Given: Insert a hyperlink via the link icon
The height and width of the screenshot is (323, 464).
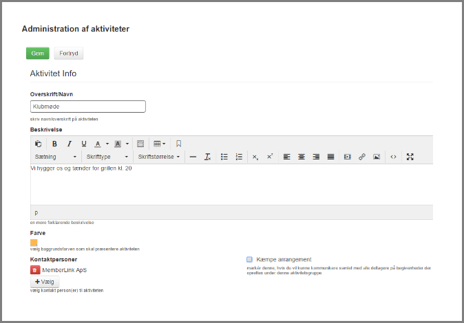Looking at the screenshot, I should point(362,157).
